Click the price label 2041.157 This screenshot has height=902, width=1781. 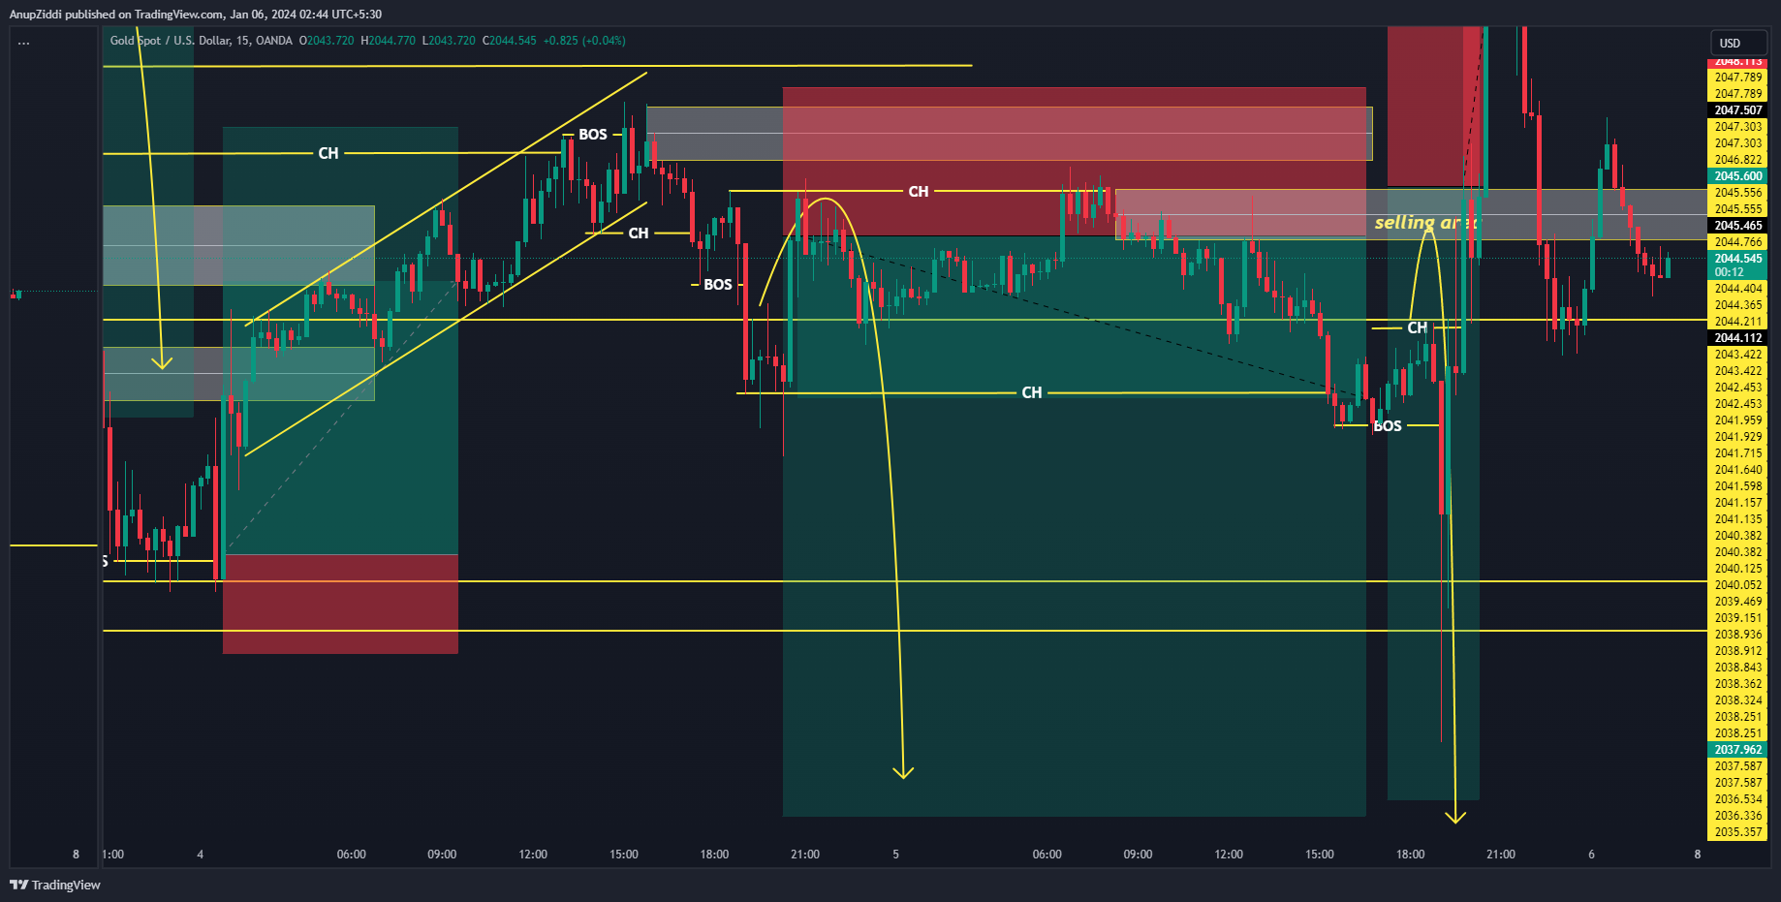(x=1738, y=503)
